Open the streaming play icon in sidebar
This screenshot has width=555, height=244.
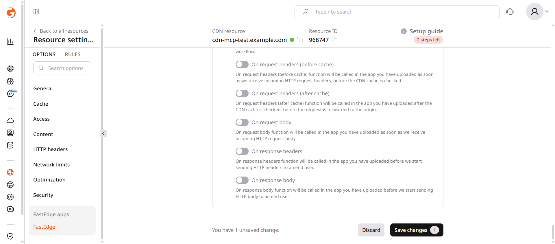[10, 209]
